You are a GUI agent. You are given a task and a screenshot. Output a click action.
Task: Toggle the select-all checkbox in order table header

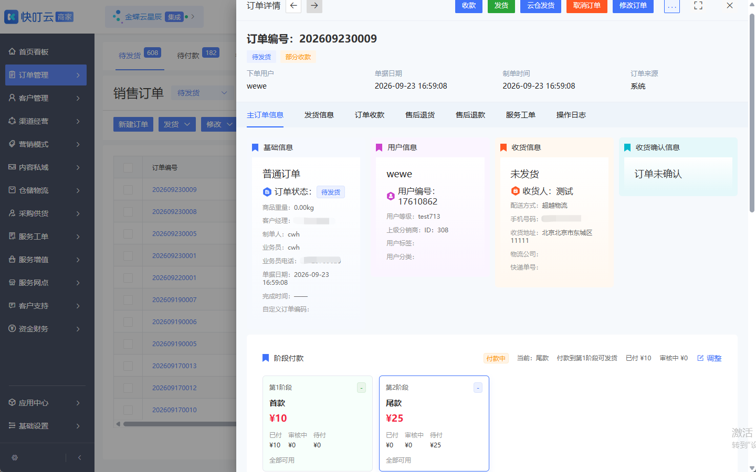[128, 168]
